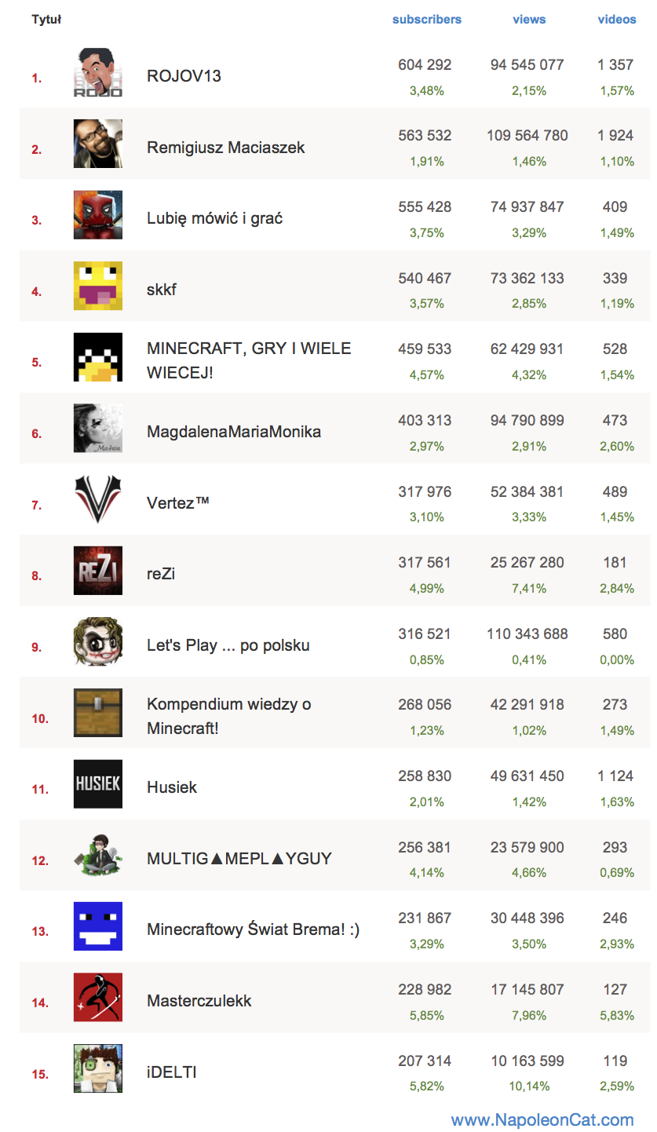Open the MagdalenaMariaMonika channel name
657x1132 pixels.
pyautogui.click(x=234, y=432)
